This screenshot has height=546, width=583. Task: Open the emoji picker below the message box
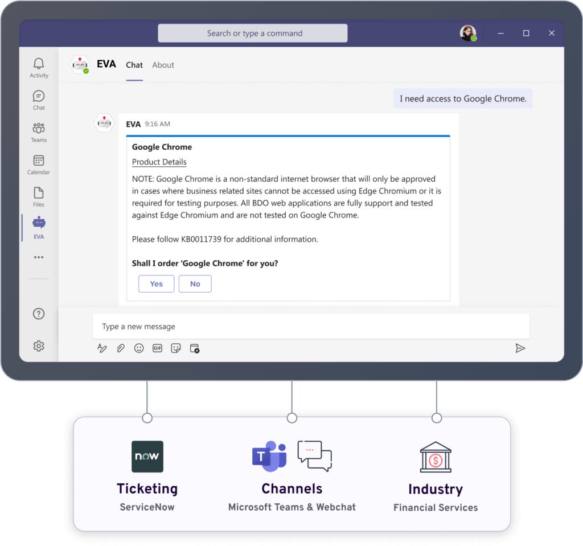pyautogui.click(x=139, y=348)
